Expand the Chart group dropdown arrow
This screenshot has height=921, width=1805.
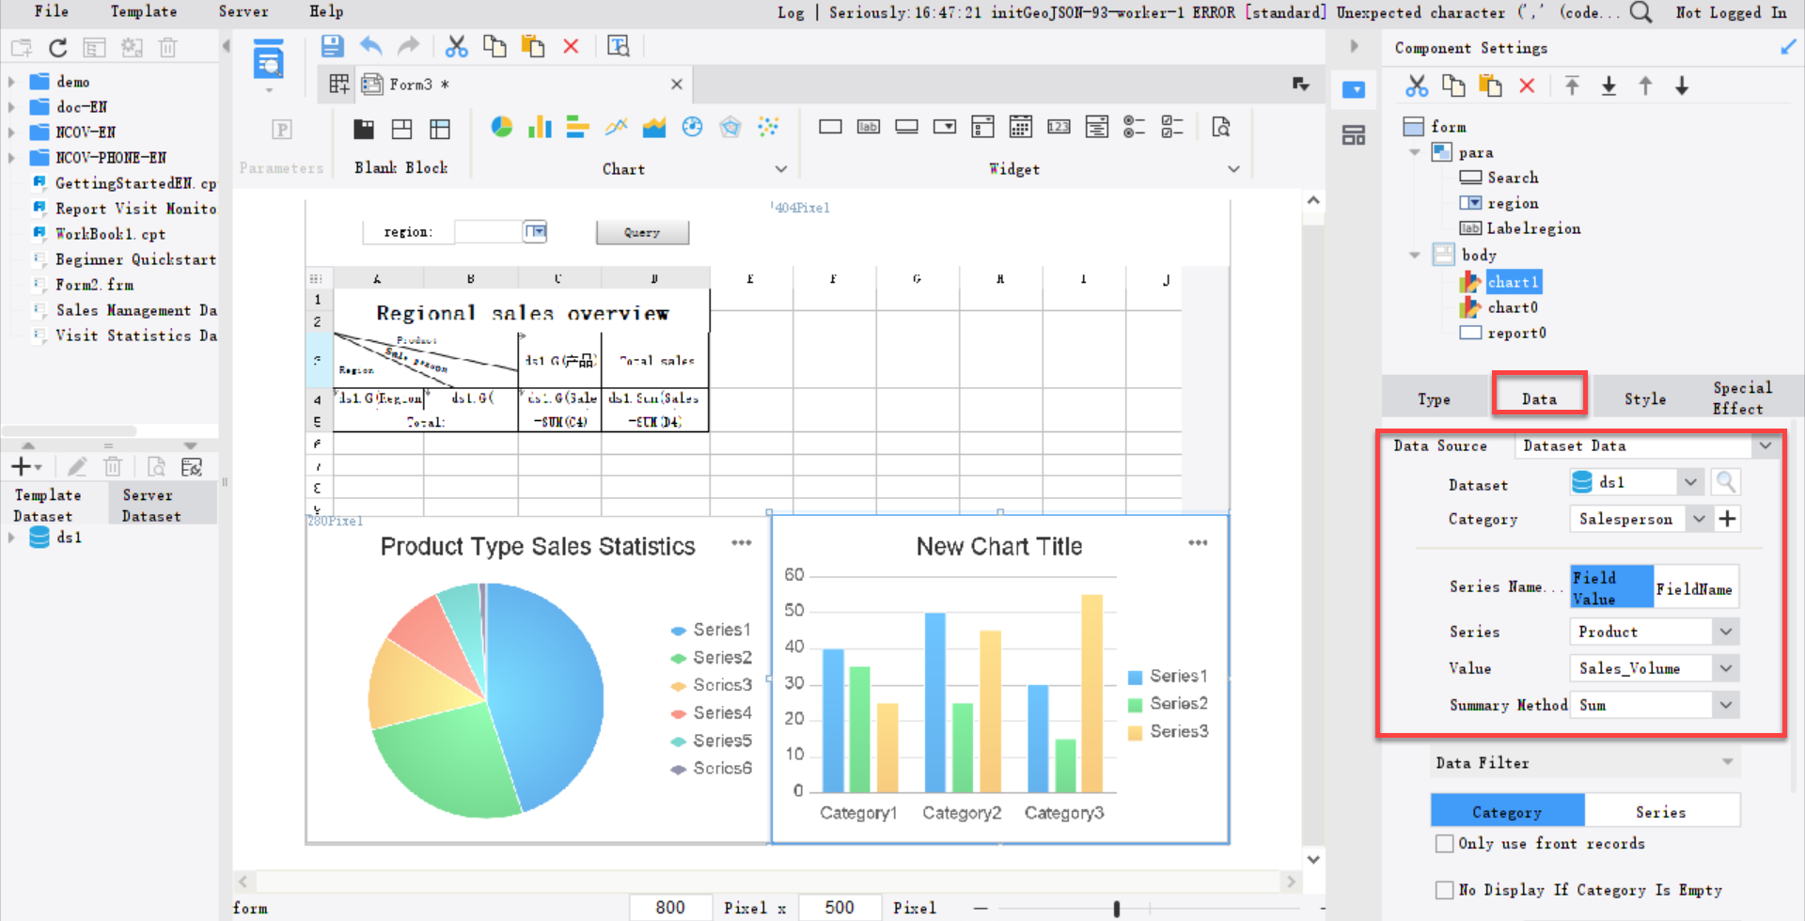(781, 169)
